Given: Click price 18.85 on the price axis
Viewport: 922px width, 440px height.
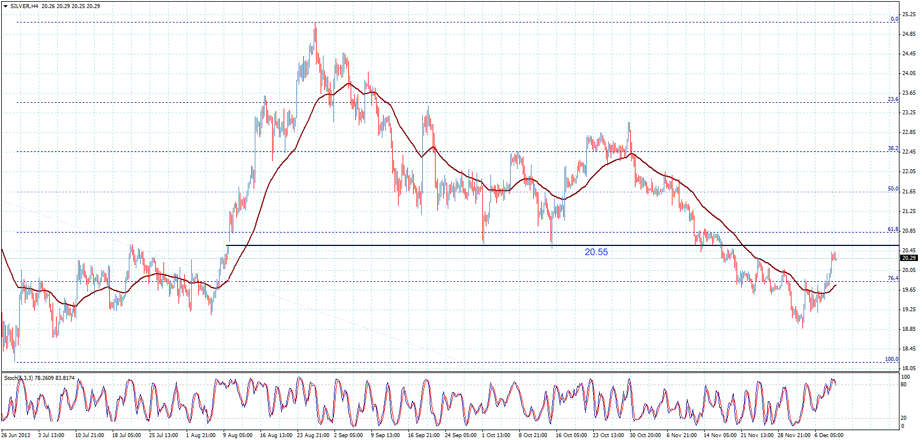Looking at the screenshot, I should [x=909, y=329].
